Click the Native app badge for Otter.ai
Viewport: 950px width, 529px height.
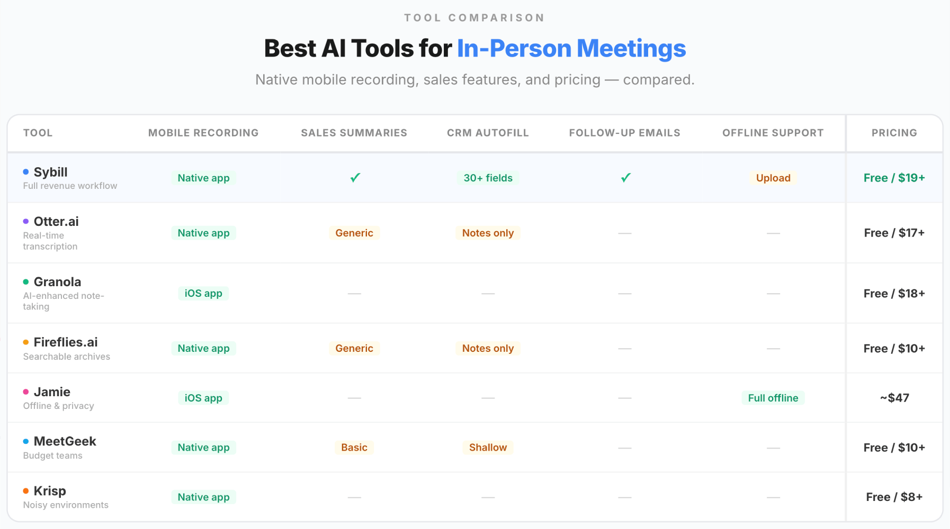click(x=203, y=233)
